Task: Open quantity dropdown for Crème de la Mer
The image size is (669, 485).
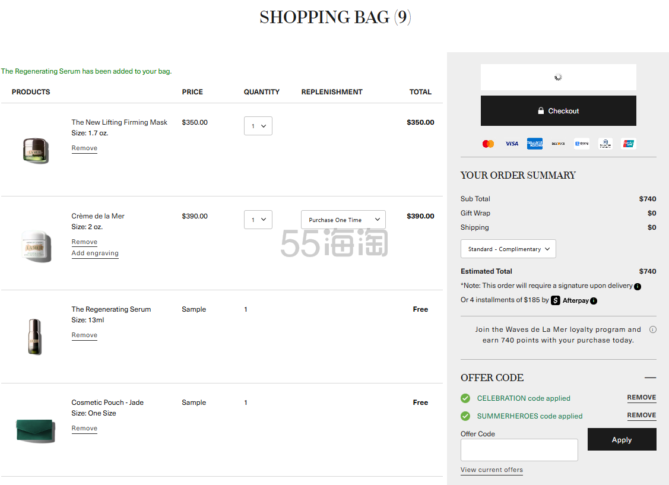Action: (x=258, y=220)
